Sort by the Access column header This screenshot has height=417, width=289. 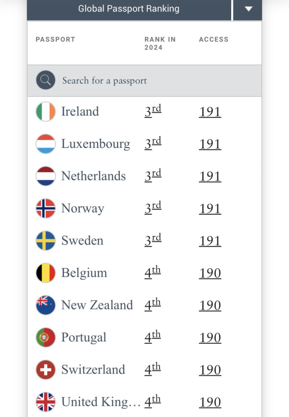click(x=213, y=39)
